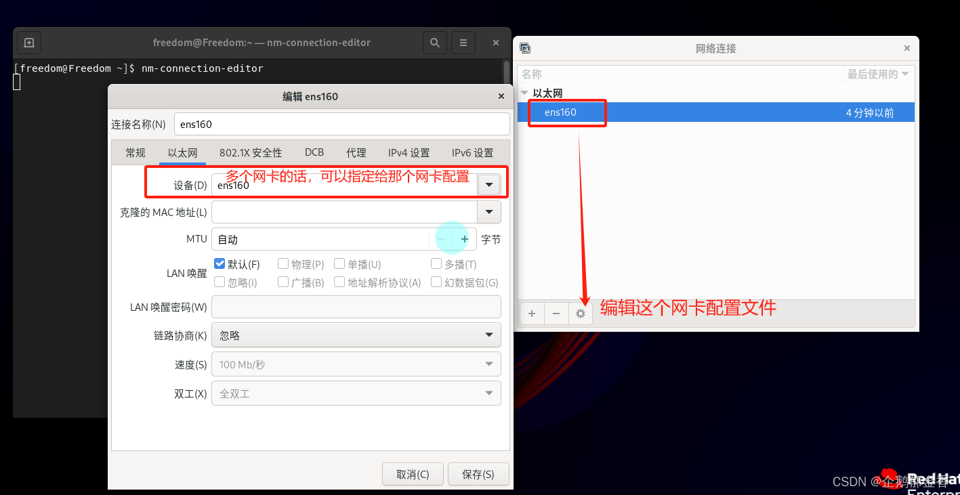Open gear settings for selected connection
The image size is (960, 495).
click(581, 314)
